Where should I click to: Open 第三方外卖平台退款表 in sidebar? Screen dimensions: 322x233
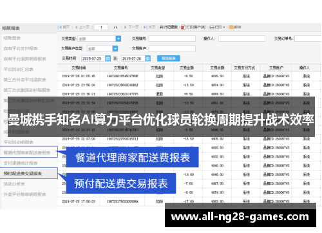(x=24, y=80)
